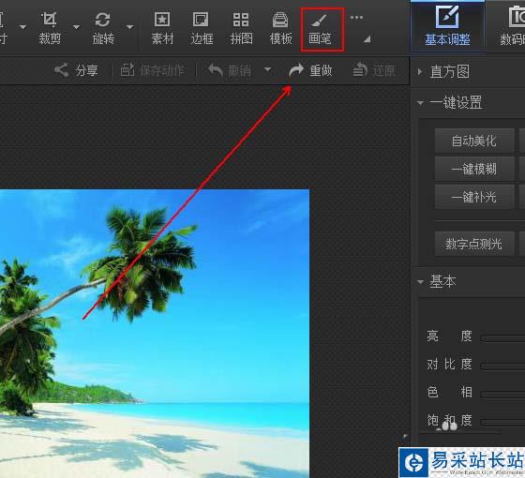Image resolution: width=525 pixels, height=478 pixels.
Task: Click the 自动美化 button
Action: click(473, 141)
